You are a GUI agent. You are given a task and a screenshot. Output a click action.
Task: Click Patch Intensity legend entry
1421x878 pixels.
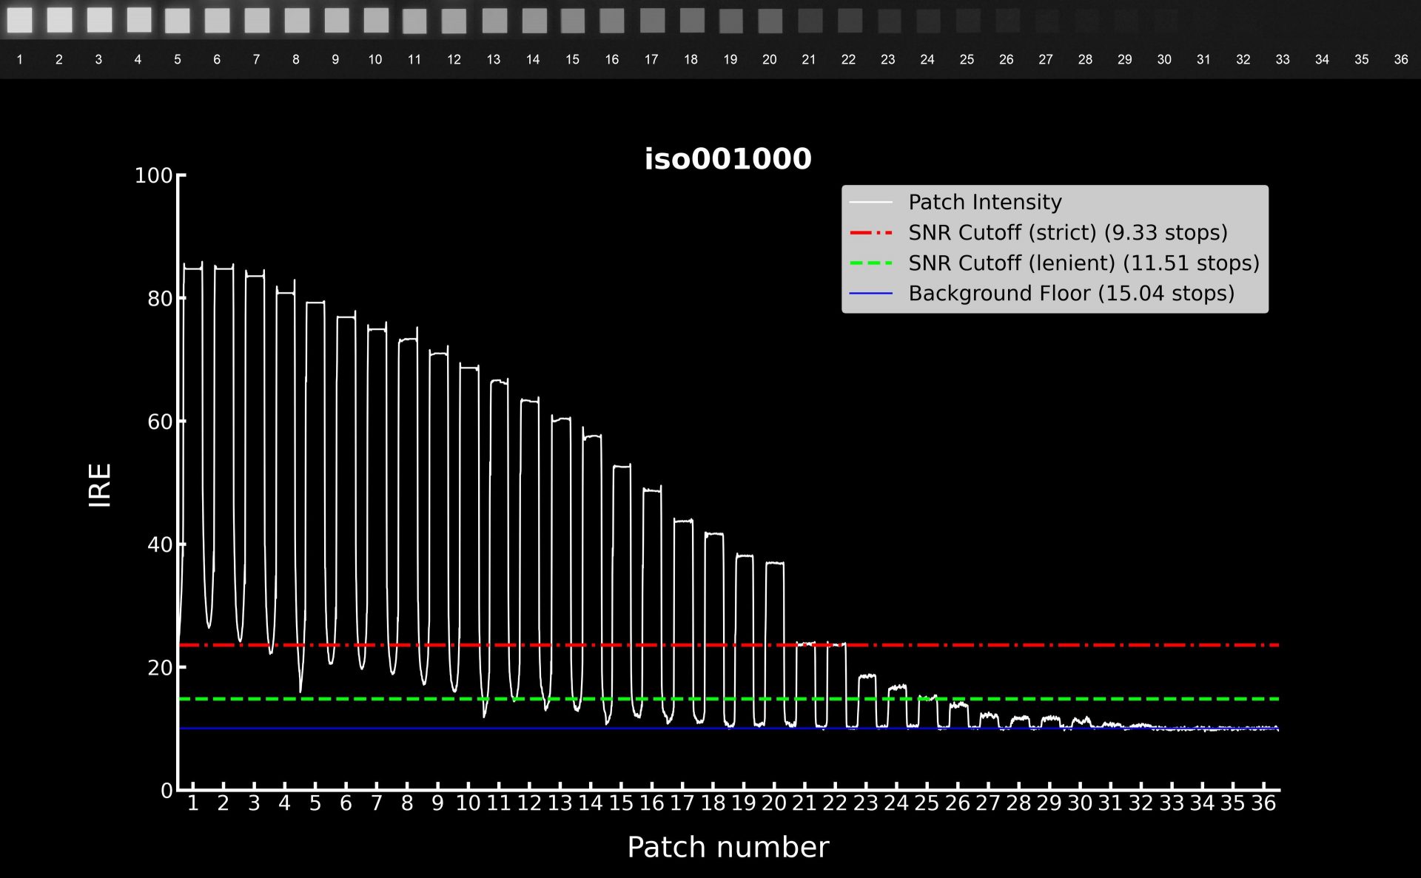coord(984,202)
